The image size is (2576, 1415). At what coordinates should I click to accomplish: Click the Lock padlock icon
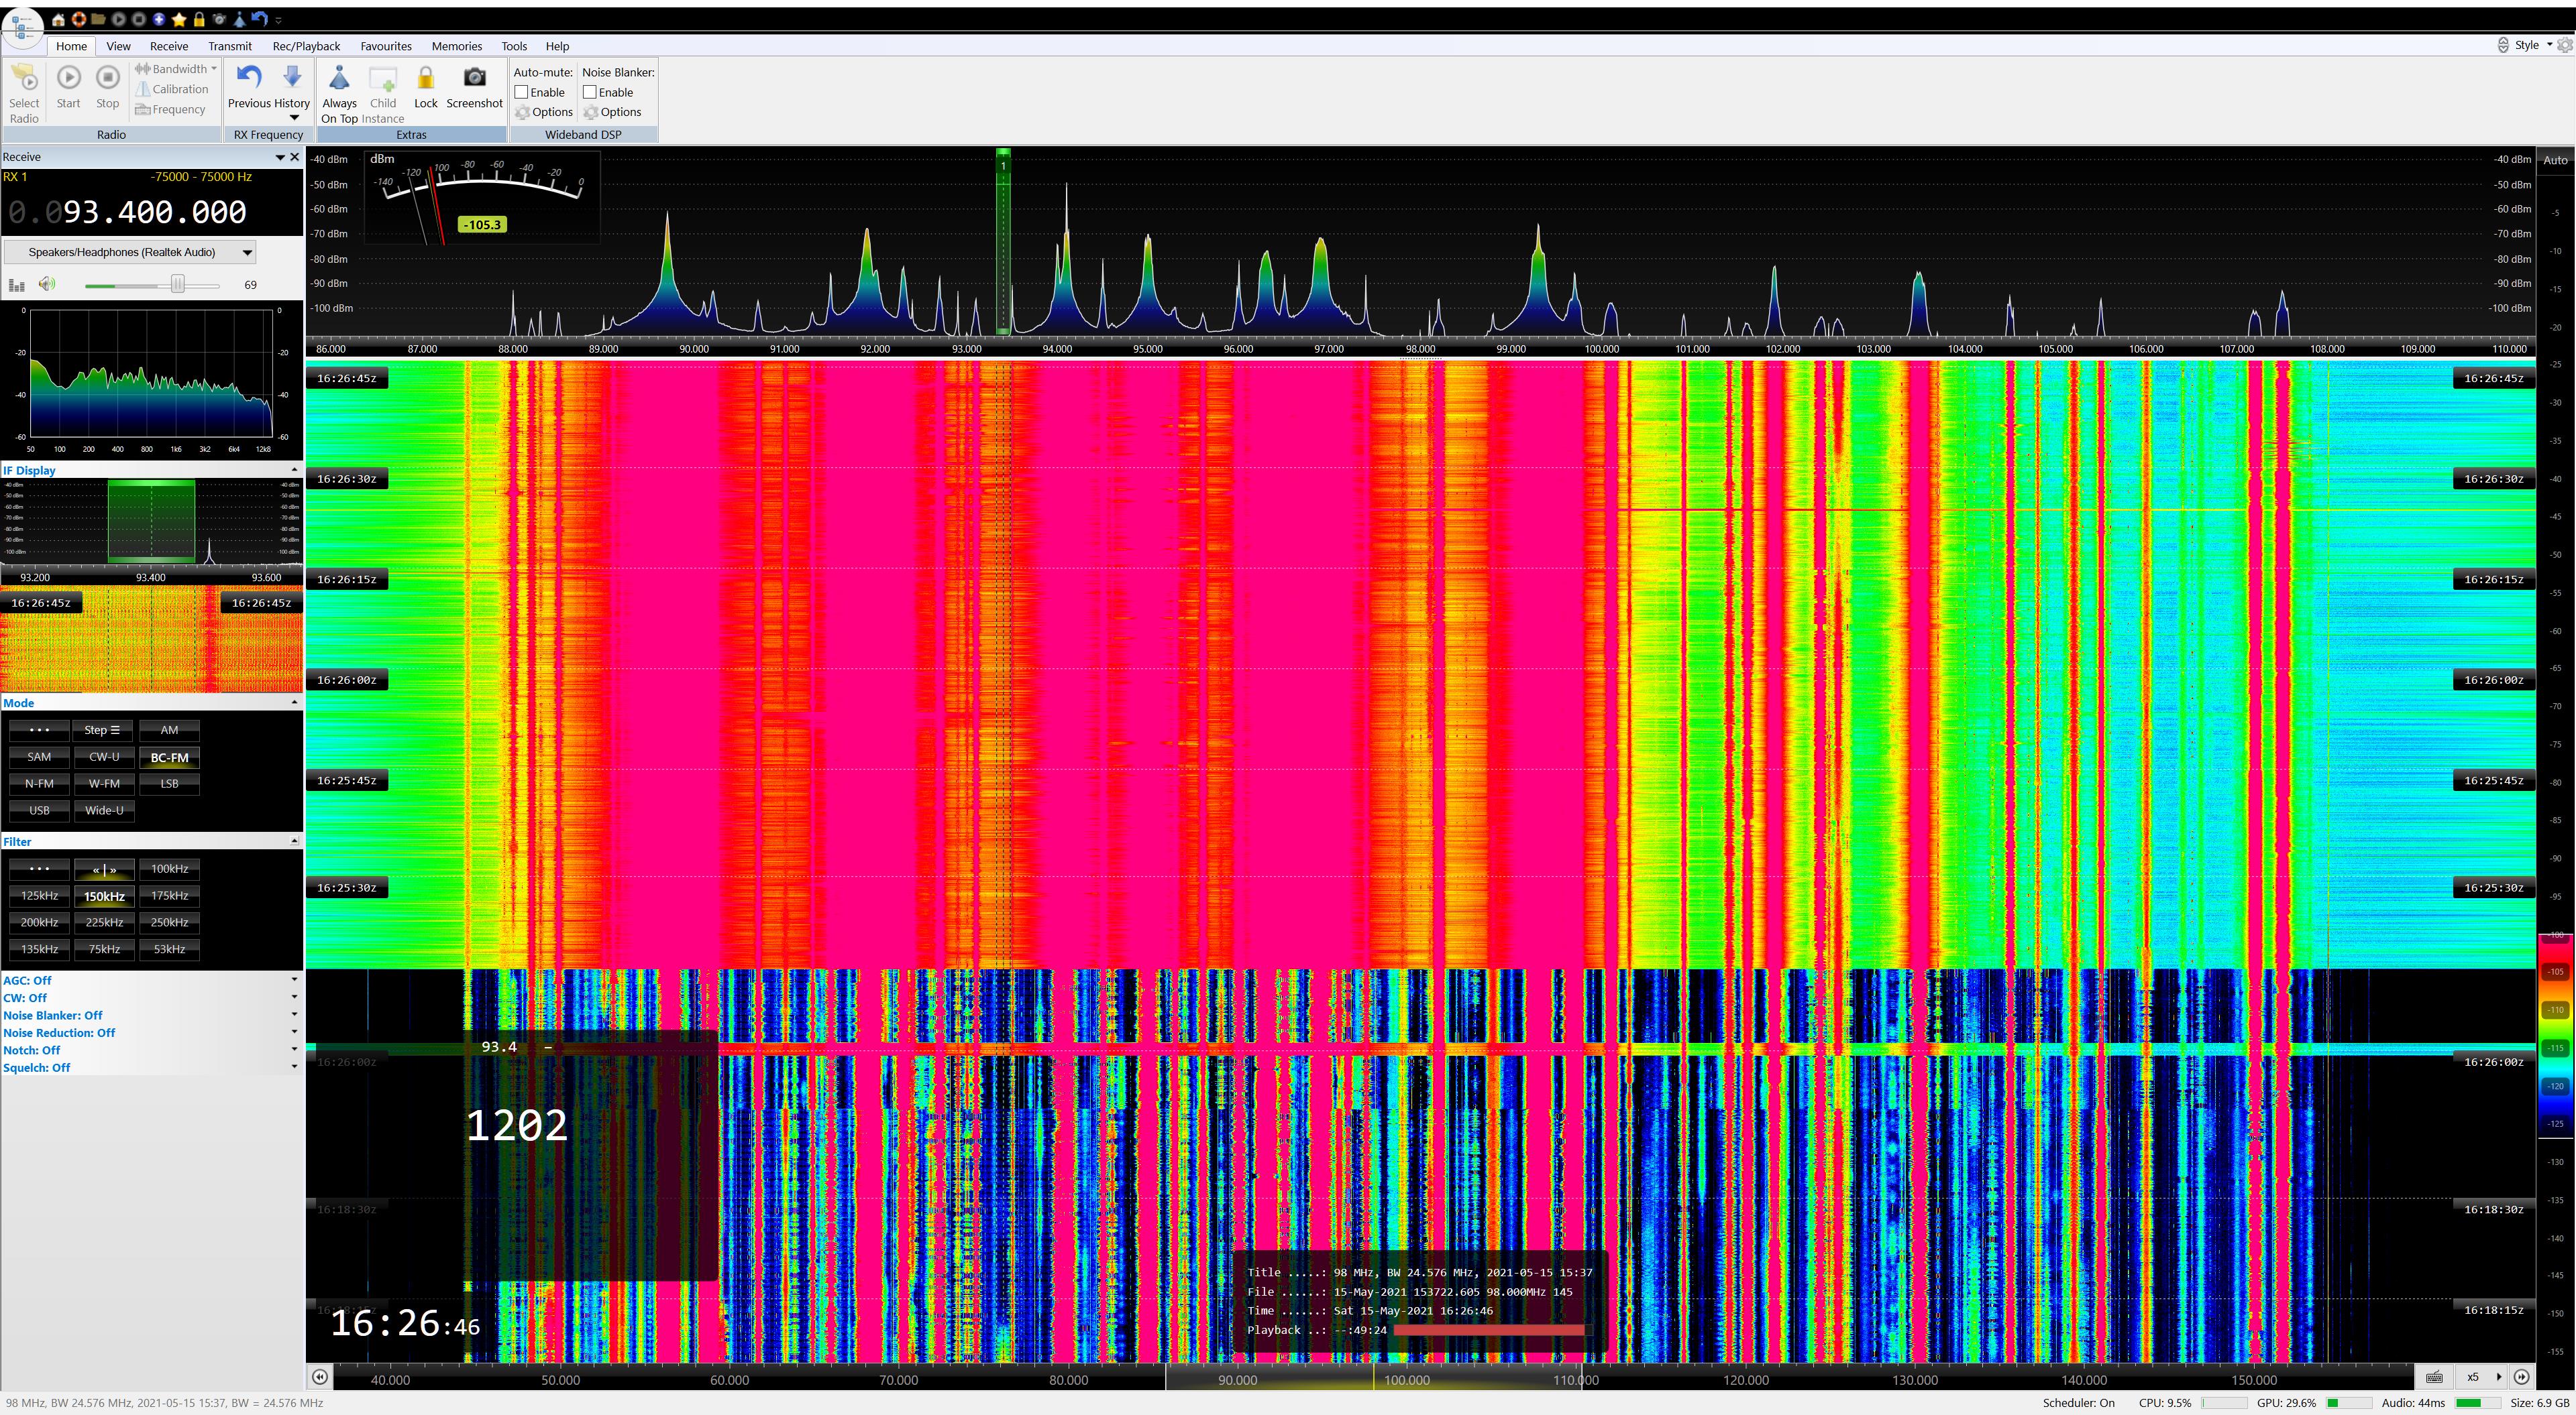425,79
